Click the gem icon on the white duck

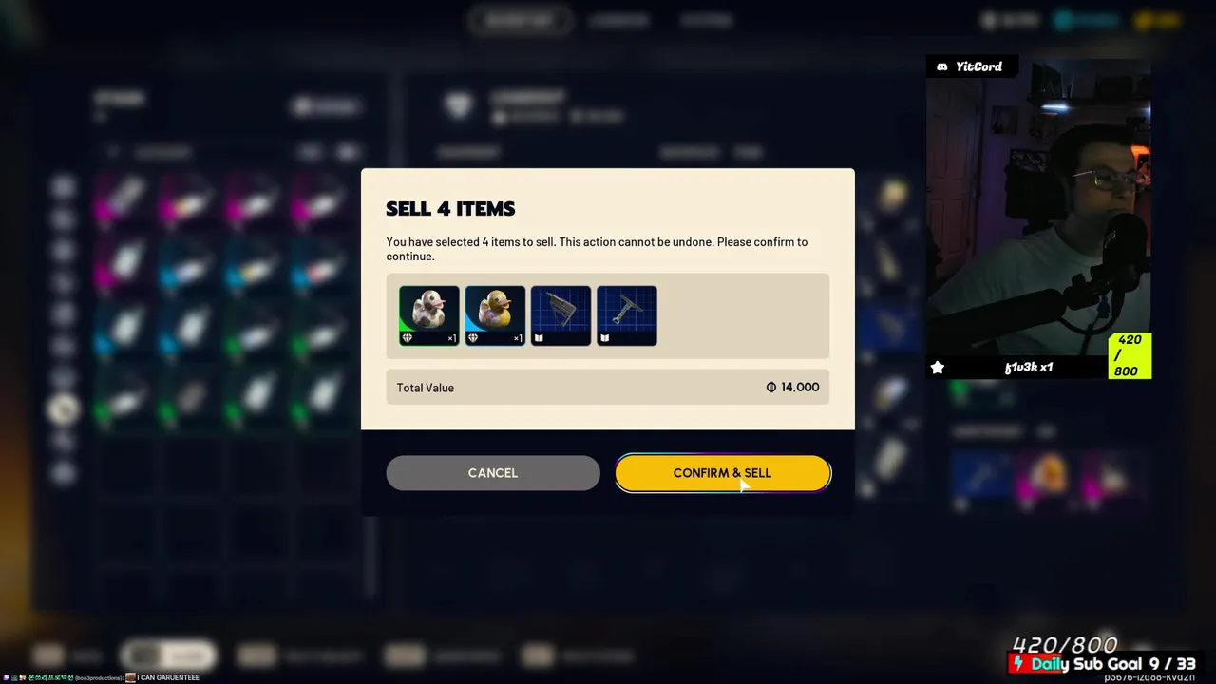[408, 338]
